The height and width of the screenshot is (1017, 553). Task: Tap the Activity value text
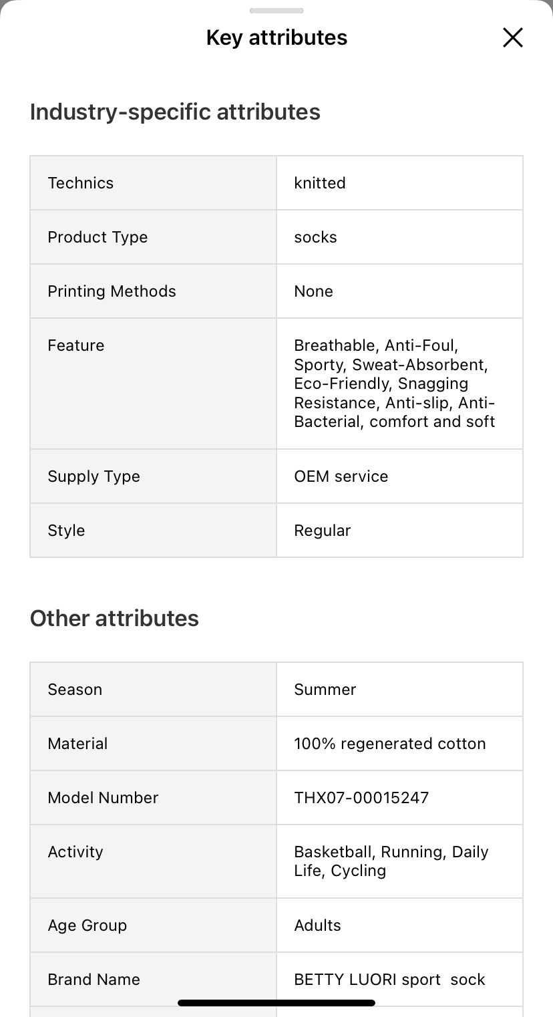point(391,861)
